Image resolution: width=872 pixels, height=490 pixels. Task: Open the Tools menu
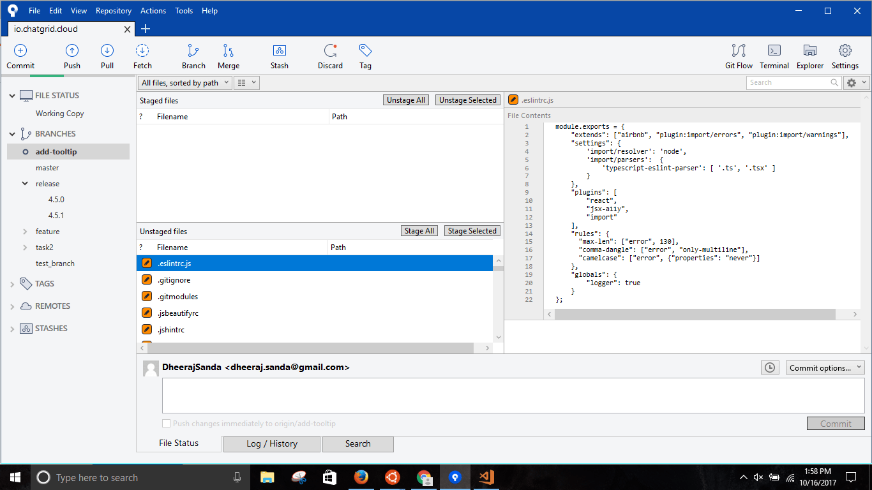(184, 11)
